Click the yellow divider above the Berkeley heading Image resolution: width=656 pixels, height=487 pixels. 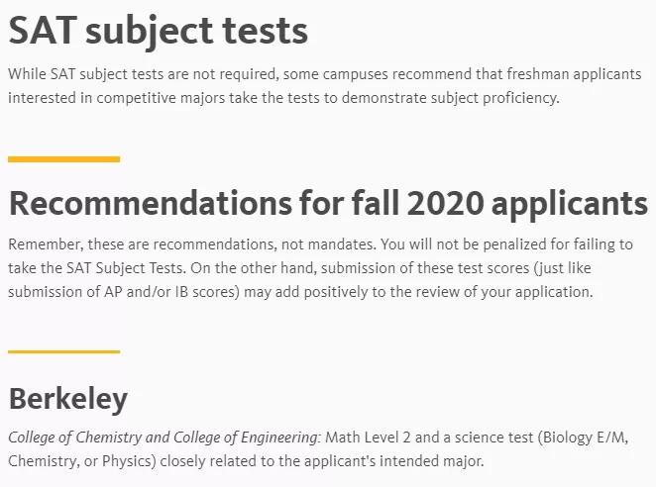click(63, 351)
